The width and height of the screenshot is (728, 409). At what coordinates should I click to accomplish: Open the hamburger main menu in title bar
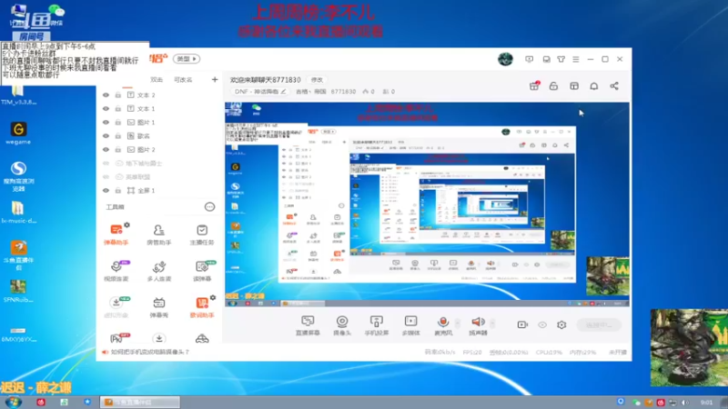coord(576,59)
